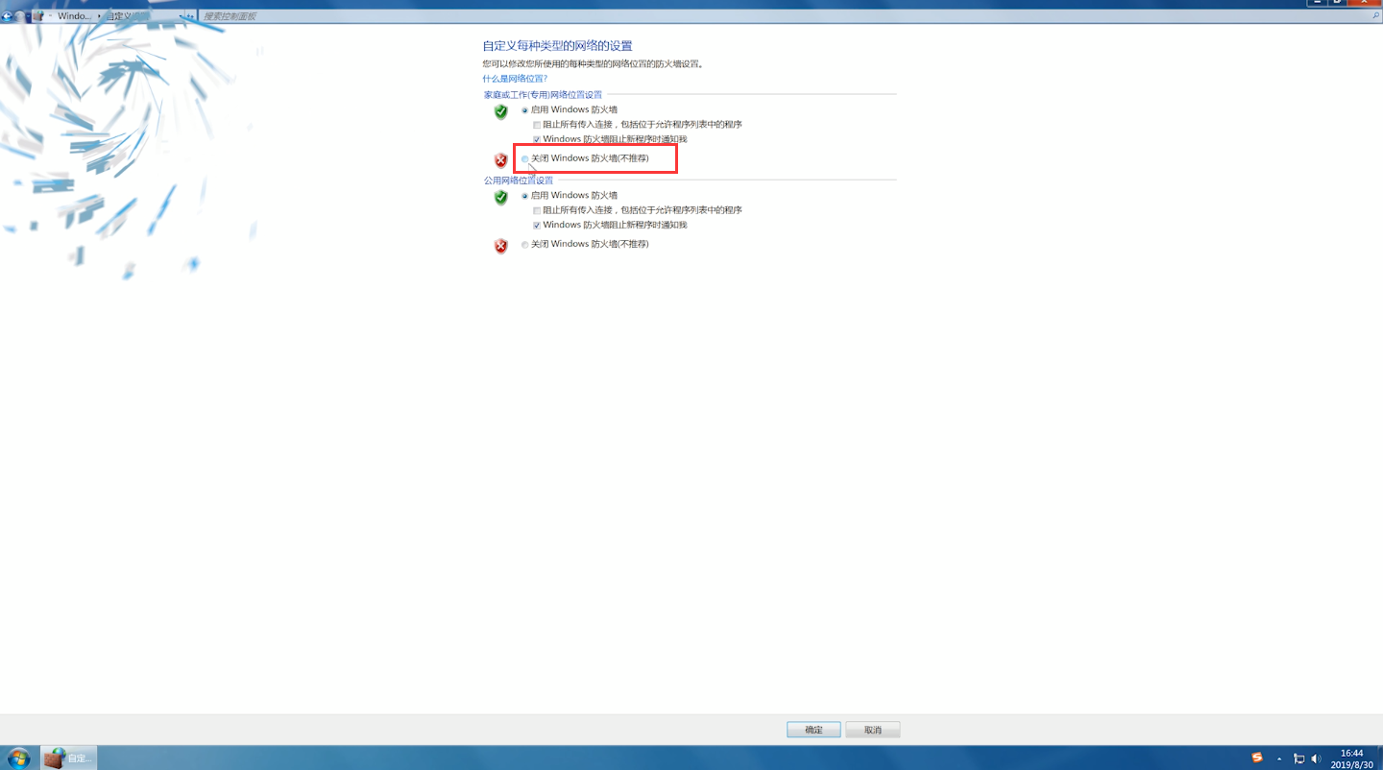
Task: Uncheck Windows 防火墙阻止新程序时通知我 for home network
Action: [x=537, y=140]
